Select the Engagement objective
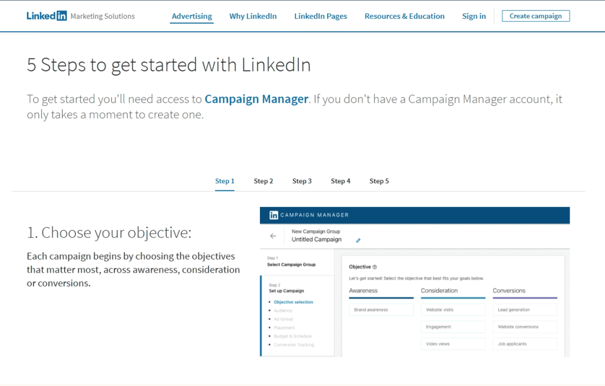Viewport: 605px width, 386px height. pyautogui.click(x=453, y=326)
